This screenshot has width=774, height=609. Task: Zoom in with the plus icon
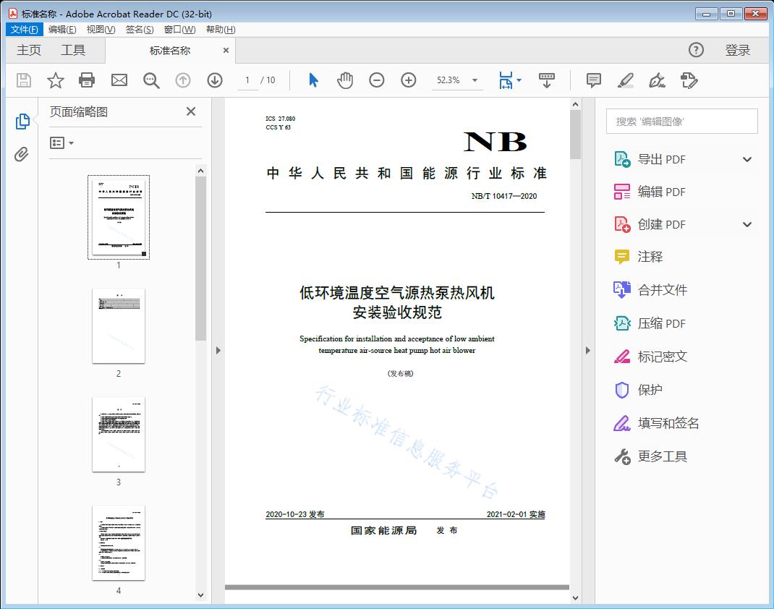click(x=409, y=80)
